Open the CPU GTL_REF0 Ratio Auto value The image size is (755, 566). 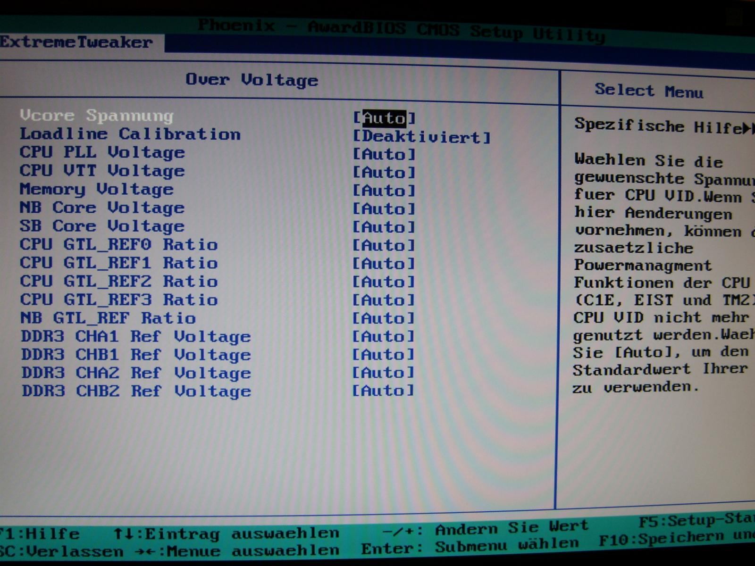click(x=384, y=245)
